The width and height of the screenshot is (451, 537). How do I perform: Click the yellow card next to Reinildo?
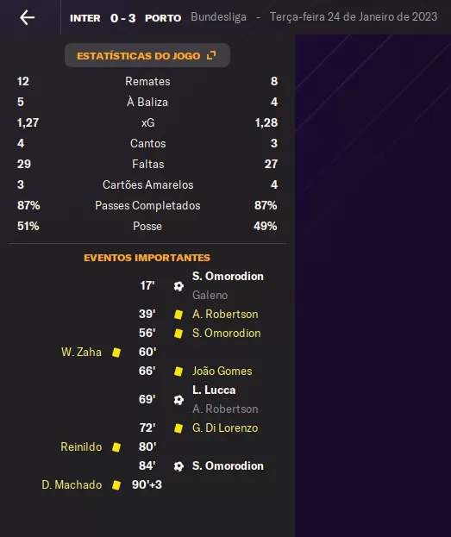point(116,447)
